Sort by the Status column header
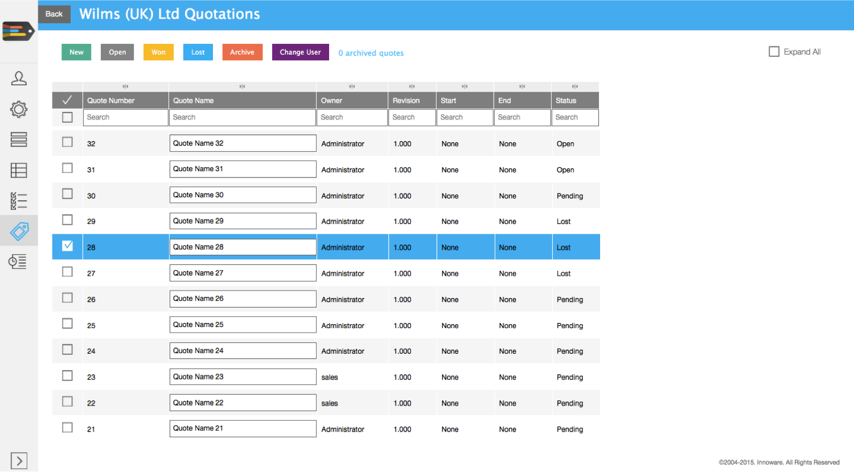Viewport: 854px width, 472px height. pyautogui.click(x=574, y=101)
